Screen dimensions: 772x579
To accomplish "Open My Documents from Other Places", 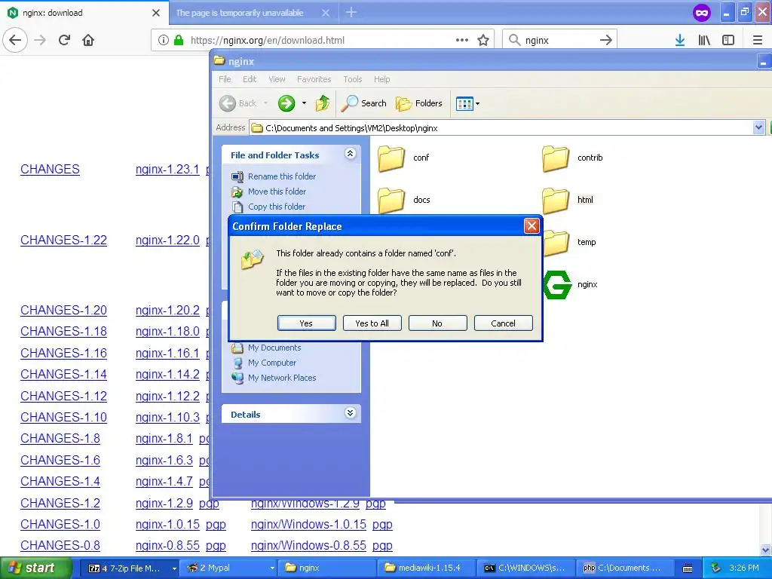I will (274, 348).
